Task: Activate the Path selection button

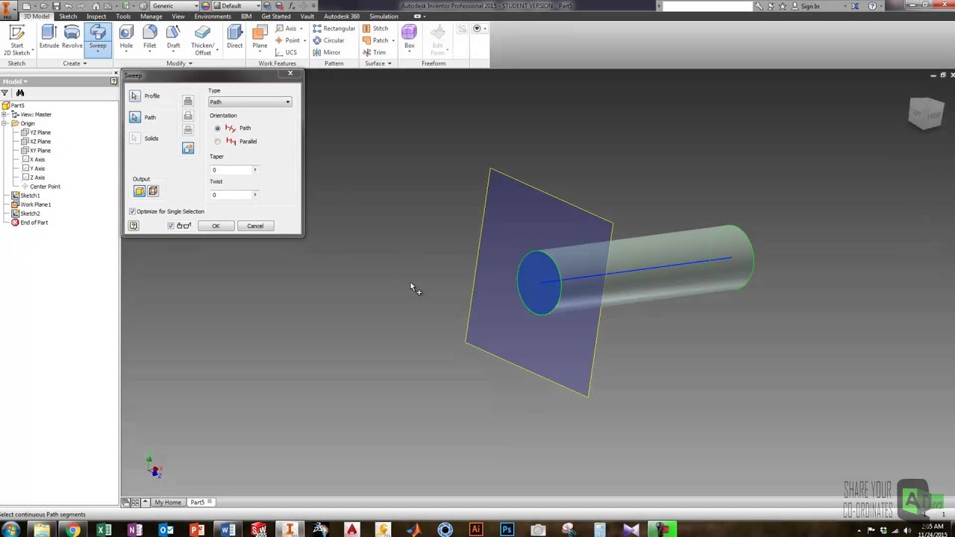Action: [134, 118]
